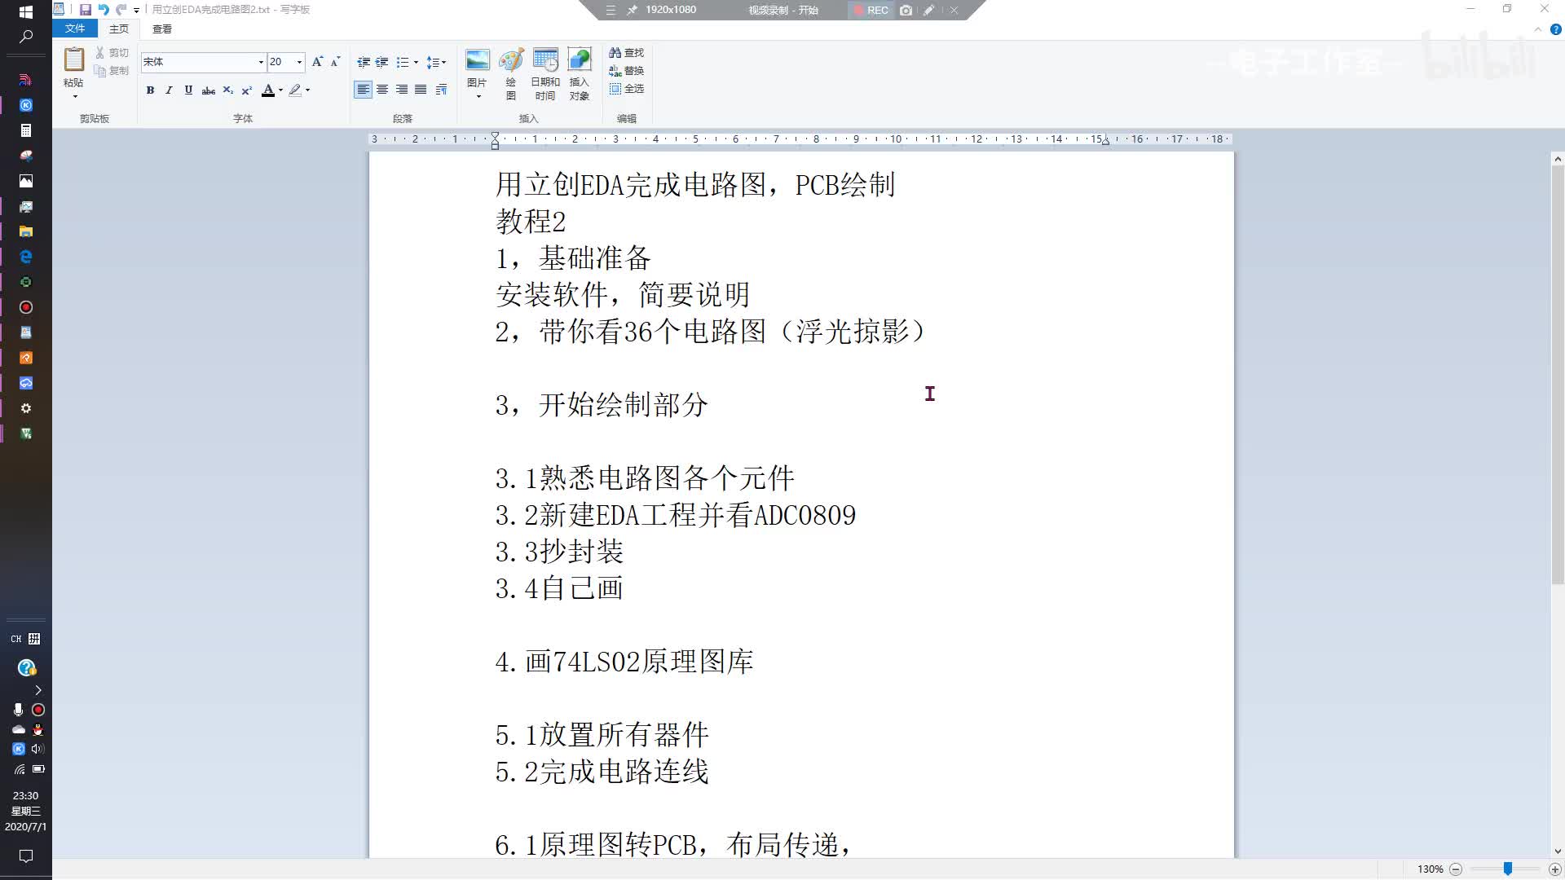Screen dimensions: 1565x880
Task: Toggle italic formatting
Action: pyautogui.click(x=169, y=90)
